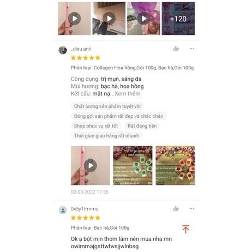This screenshot has height=252, width=252.
Task: Select tag Chất lượng sản phẩm tuyệt vời
Action: [107, 106]
